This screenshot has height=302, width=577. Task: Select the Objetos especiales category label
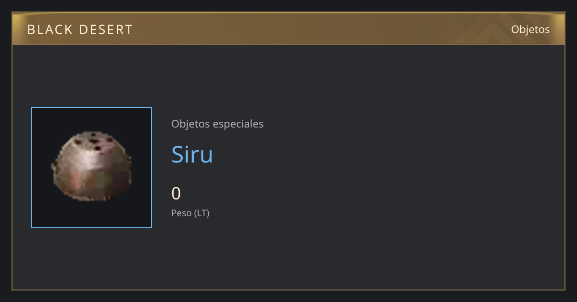tap(217, 124)
